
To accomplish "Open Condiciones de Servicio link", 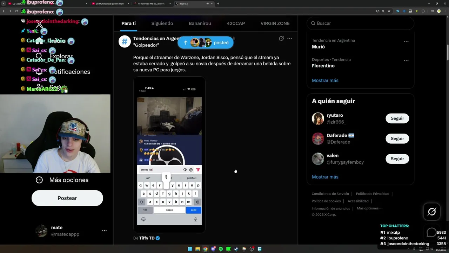I will click(330, 194).
